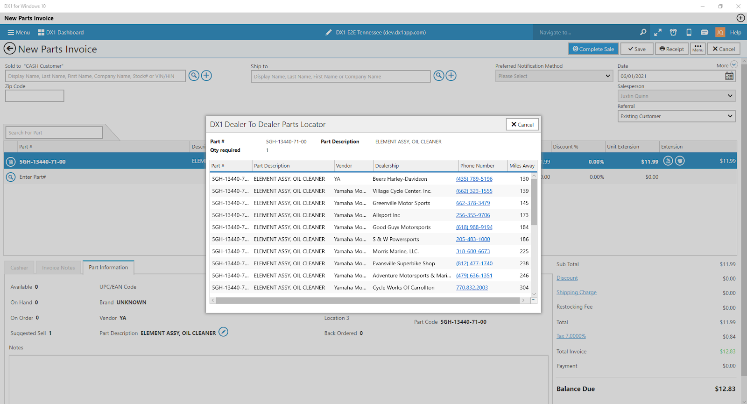747x404 pixels.
Task: Click the locator scroll-down arrow
Action: pyautogui.click(x=534, y=294)
